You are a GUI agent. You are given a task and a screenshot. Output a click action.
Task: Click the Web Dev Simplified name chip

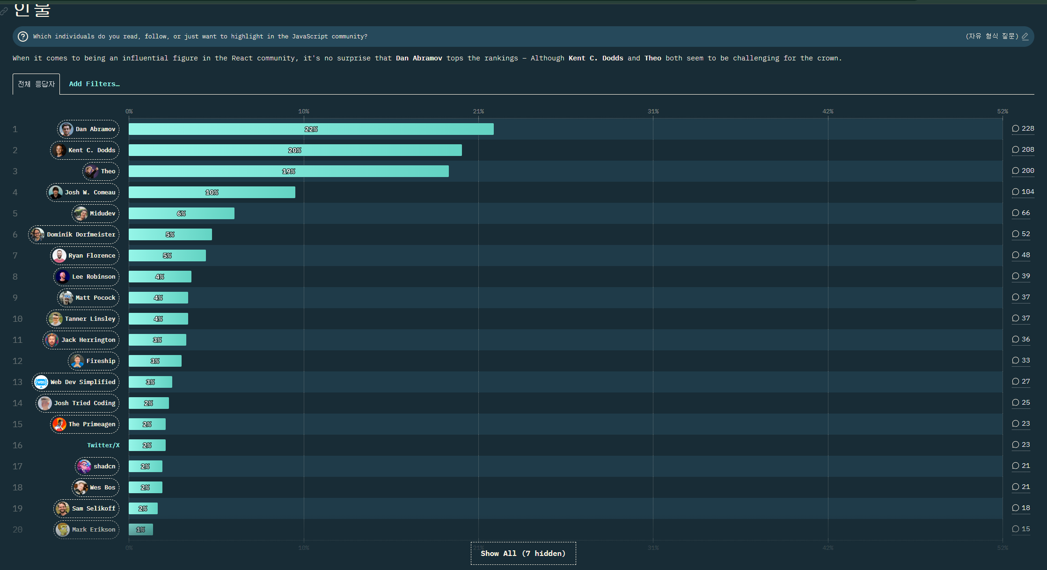point(75,382)
